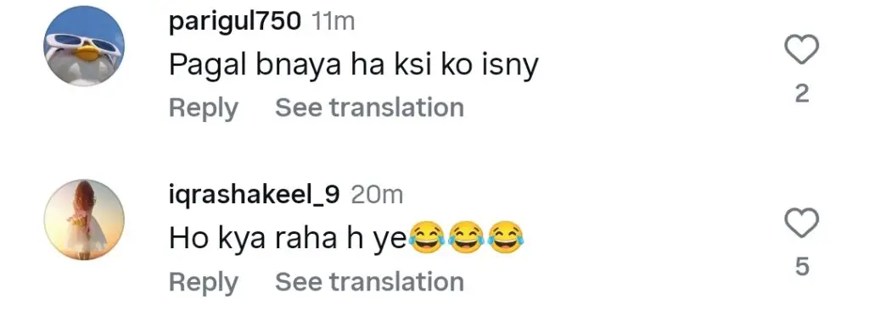
Task: Visit the iqrashakeel_9 username link
Action: click(254, 195)
